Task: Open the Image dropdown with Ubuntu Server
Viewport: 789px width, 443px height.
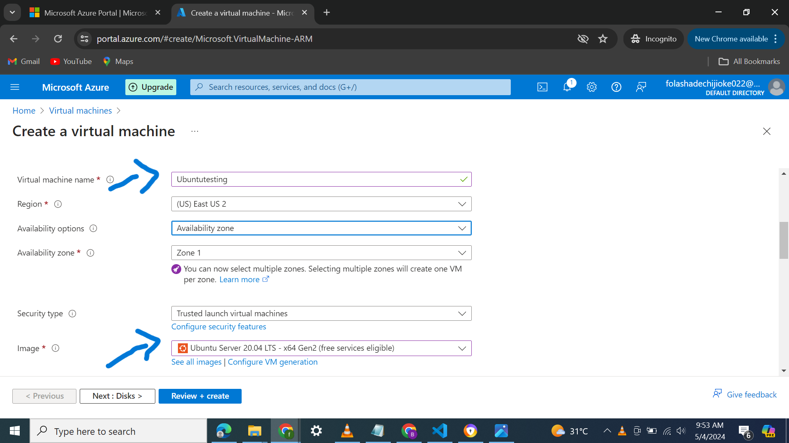Action: (321, 348)
